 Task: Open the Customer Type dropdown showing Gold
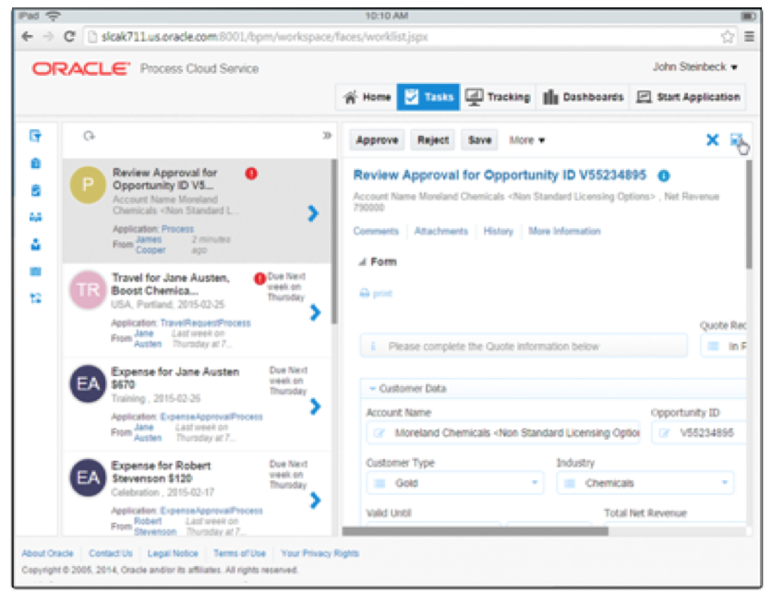click(455, 483)
